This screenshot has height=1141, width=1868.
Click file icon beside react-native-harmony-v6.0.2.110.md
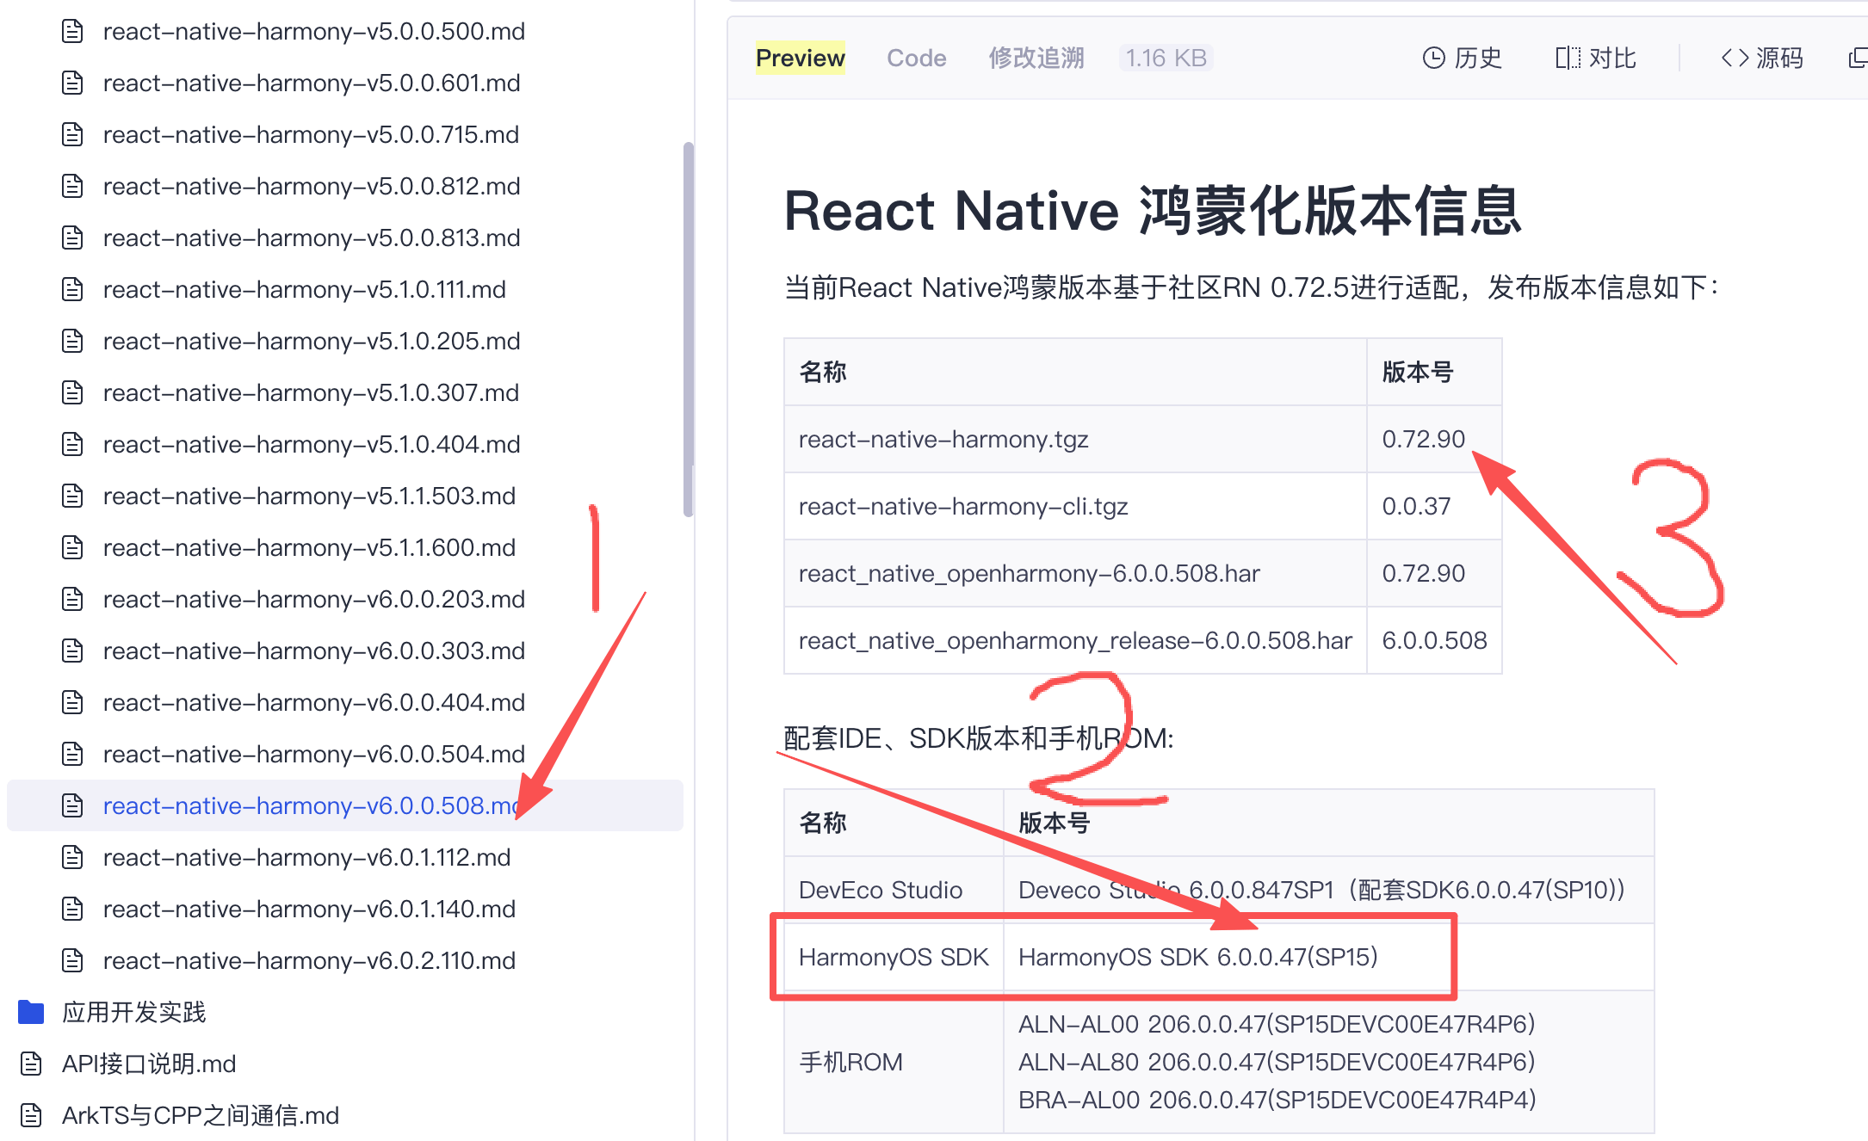72,960
